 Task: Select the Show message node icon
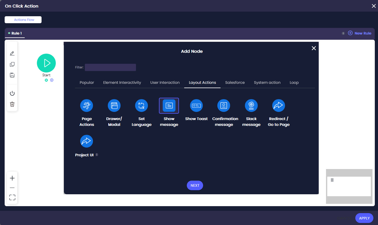coord(169,106)
